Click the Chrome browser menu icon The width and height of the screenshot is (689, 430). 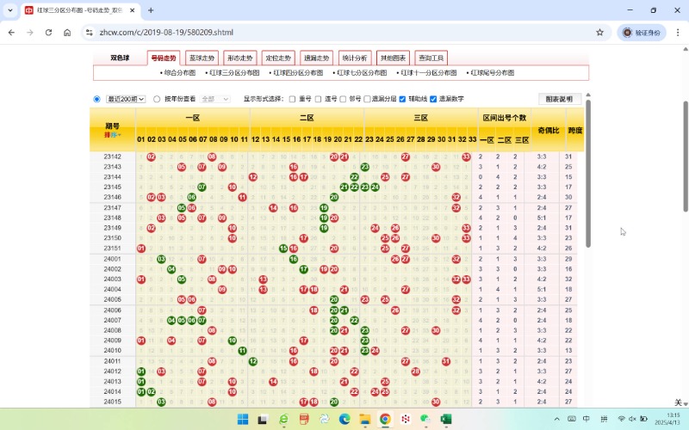pos(676,32)
